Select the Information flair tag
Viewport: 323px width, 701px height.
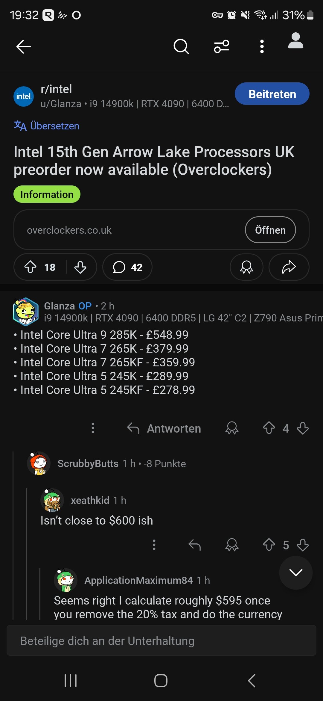coord(47,194)
